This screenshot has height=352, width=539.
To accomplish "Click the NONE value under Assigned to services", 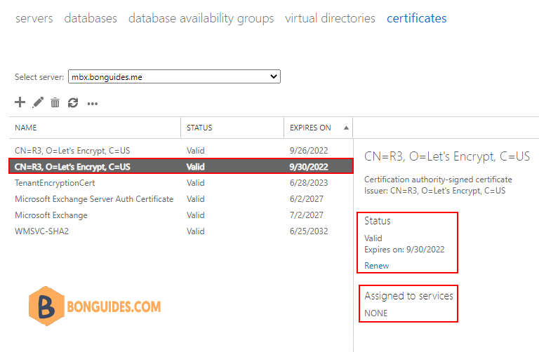I will tap(375, 313).
